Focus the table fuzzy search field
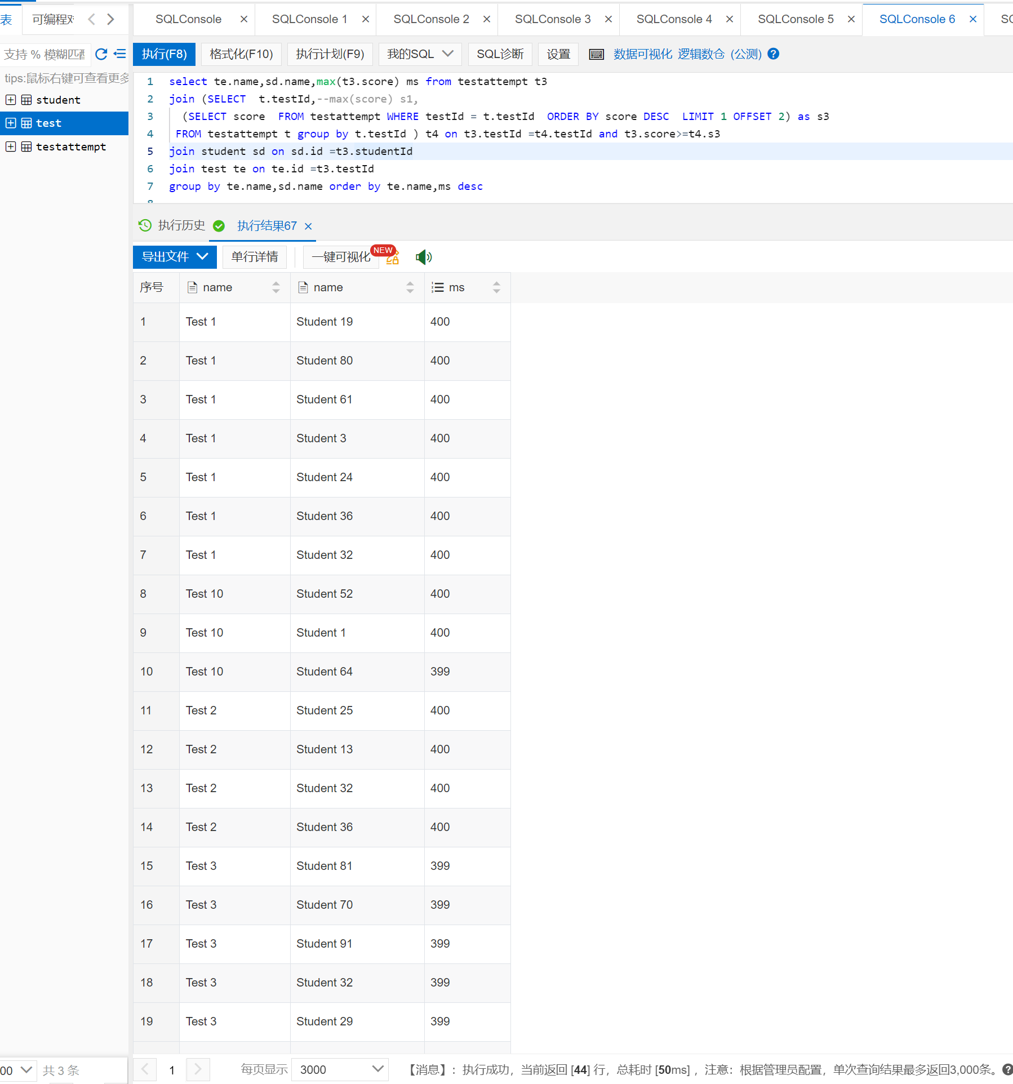1013x1084 pixels. coord(45,54)
